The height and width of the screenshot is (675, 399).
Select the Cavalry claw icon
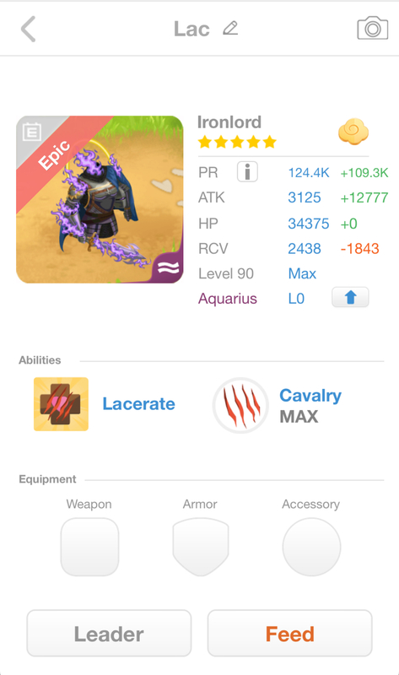240,405
